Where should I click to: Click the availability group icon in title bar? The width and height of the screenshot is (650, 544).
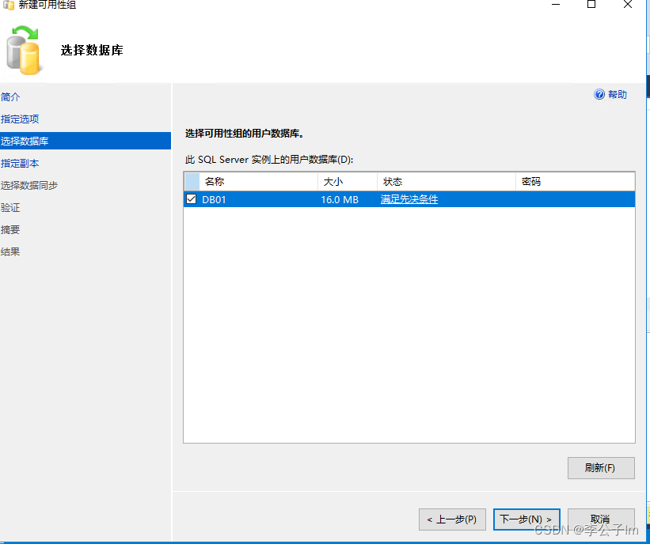9,6
